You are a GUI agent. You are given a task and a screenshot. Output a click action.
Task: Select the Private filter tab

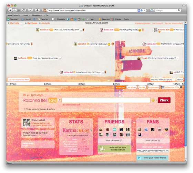[x=142, y=87]
